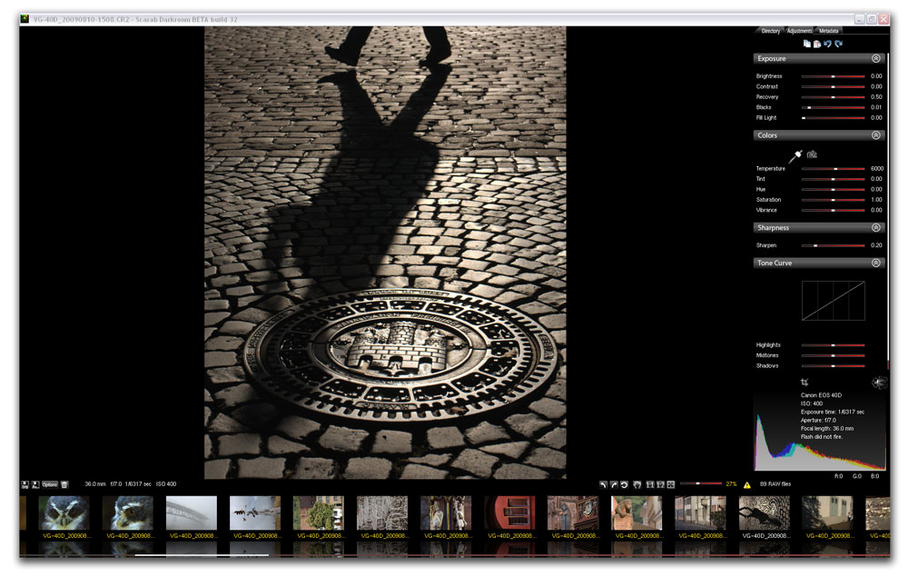Select the first owl thumbnail

coord(64,512)
